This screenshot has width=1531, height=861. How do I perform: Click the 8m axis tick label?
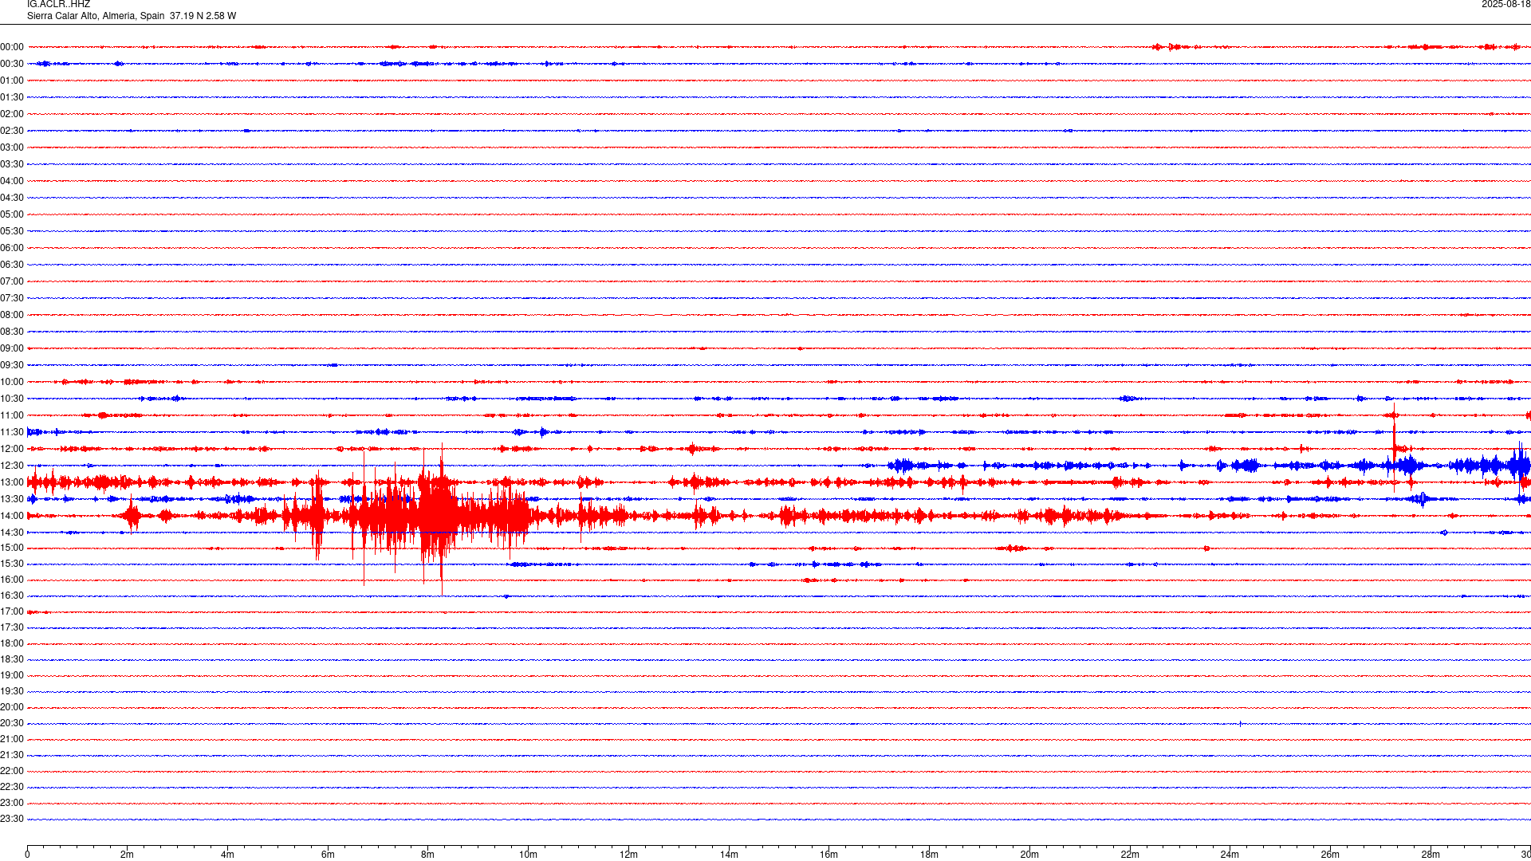coord(428,855)
